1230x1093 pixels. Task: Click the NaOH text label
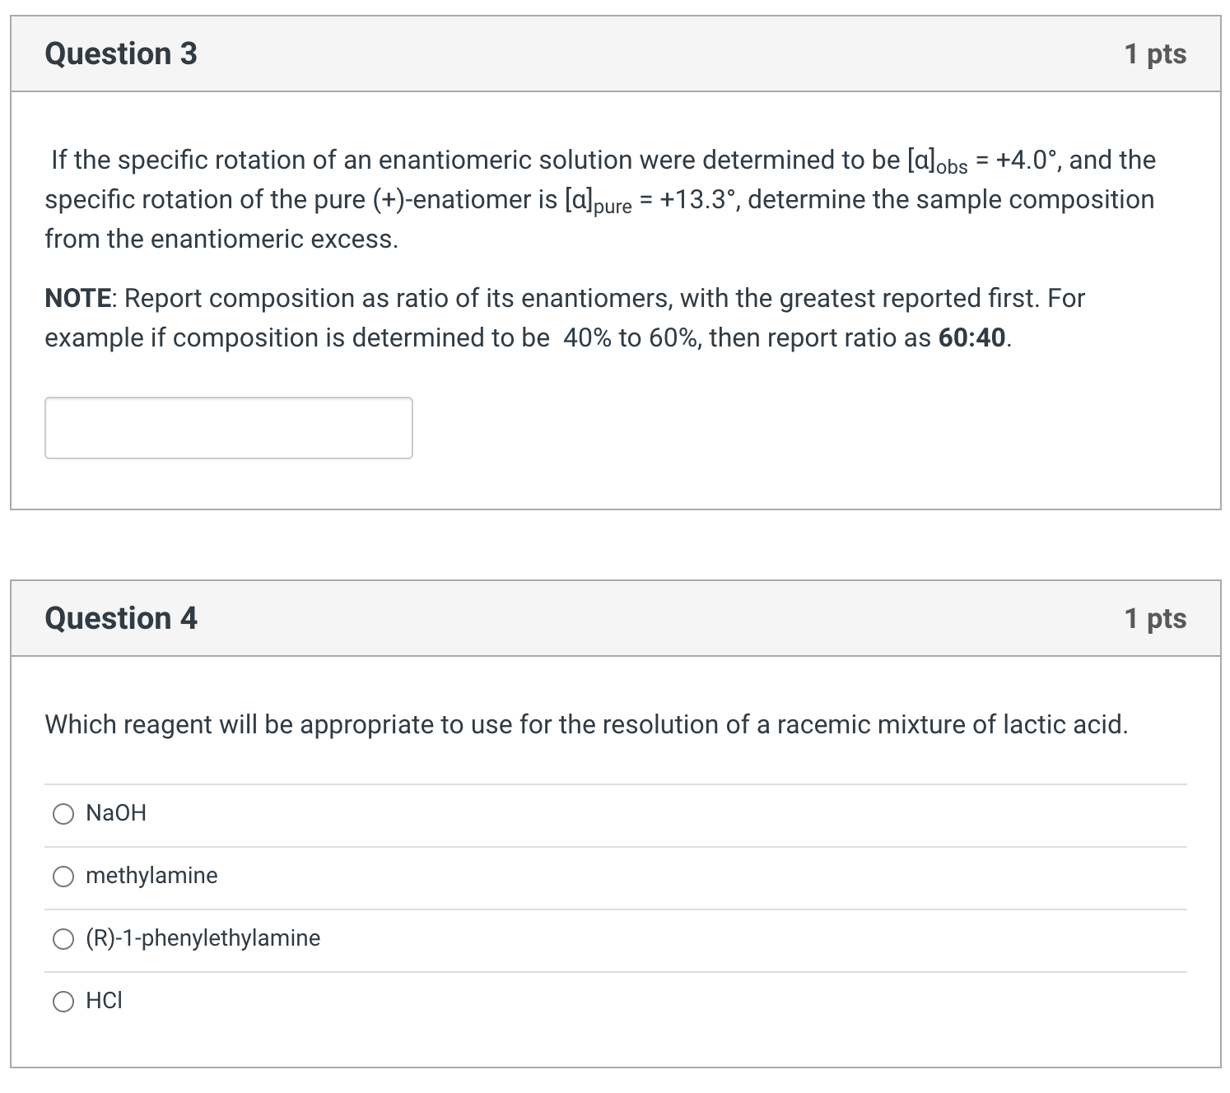point(115,813)
